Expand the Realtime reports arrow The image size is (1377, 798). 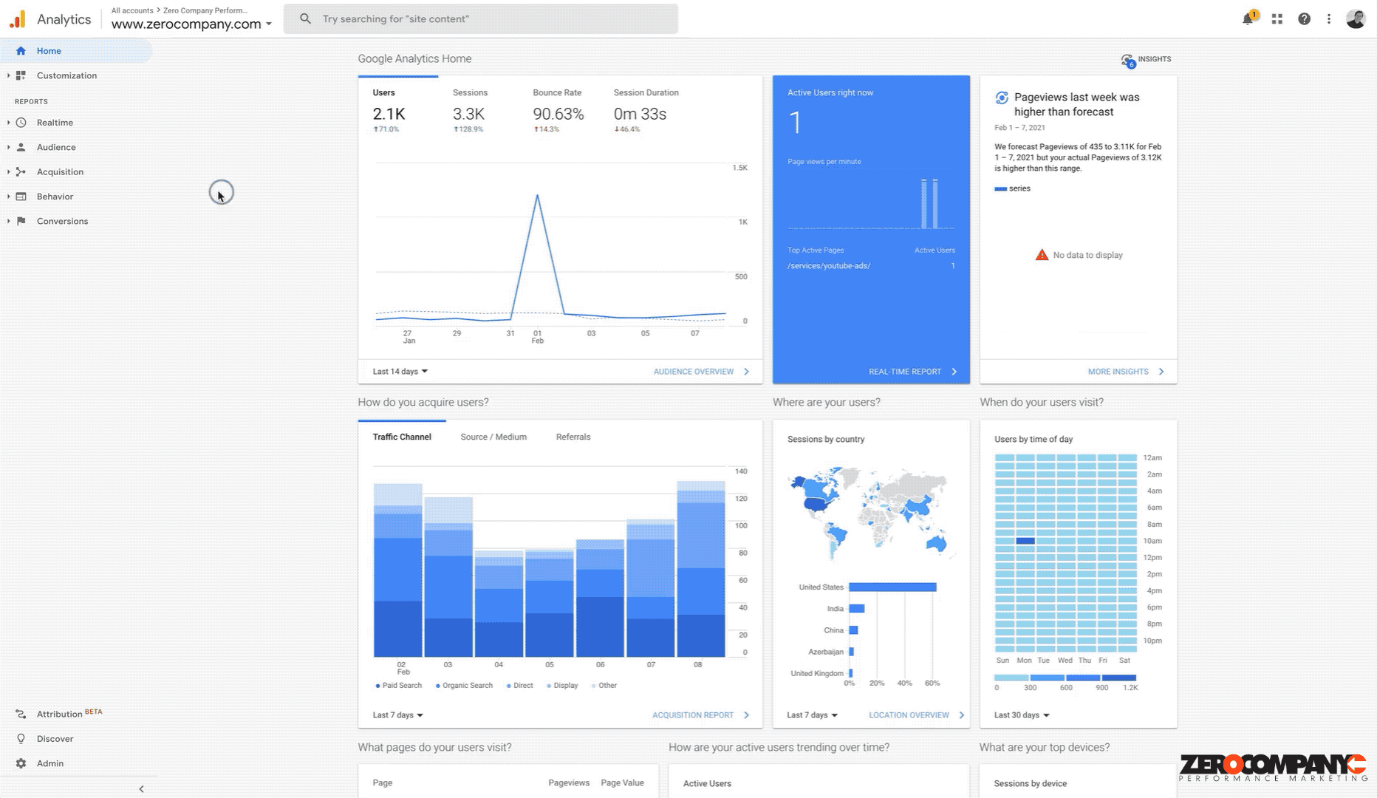tap(8, 123)
